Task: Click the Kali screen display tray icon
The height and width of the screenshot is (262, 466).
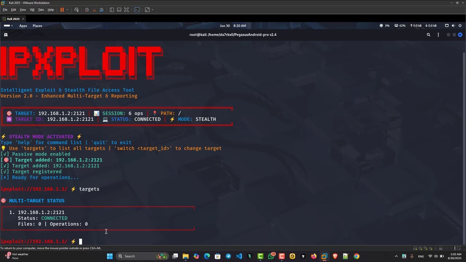Action: [x=447, y=26]
